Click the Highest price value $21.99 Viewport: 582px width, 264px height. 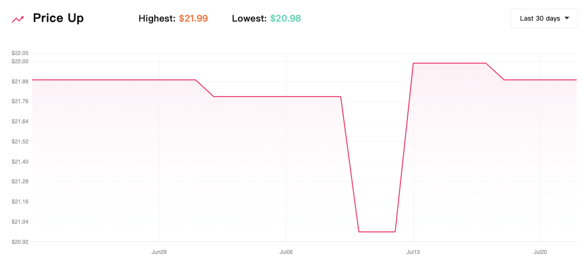(193, 18)
